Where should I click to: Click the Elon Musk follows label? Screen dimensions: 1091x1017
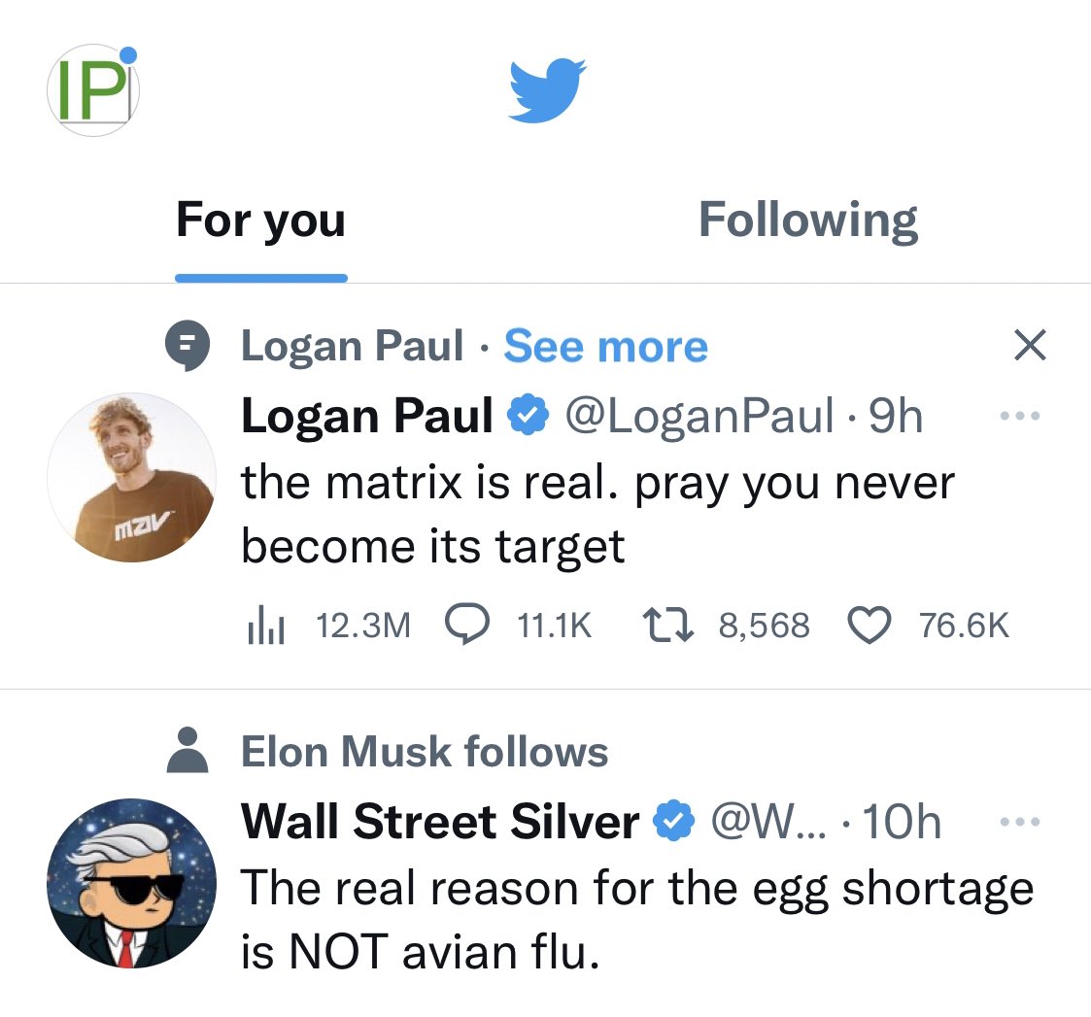pyautogui.click(x=425, y=751)
